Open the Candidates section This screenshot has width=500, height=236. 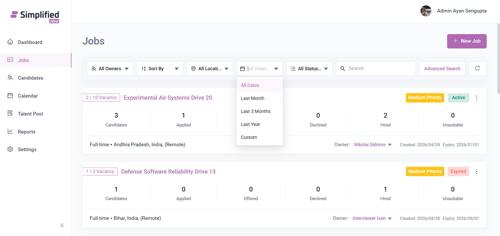(x=30, y=78)
